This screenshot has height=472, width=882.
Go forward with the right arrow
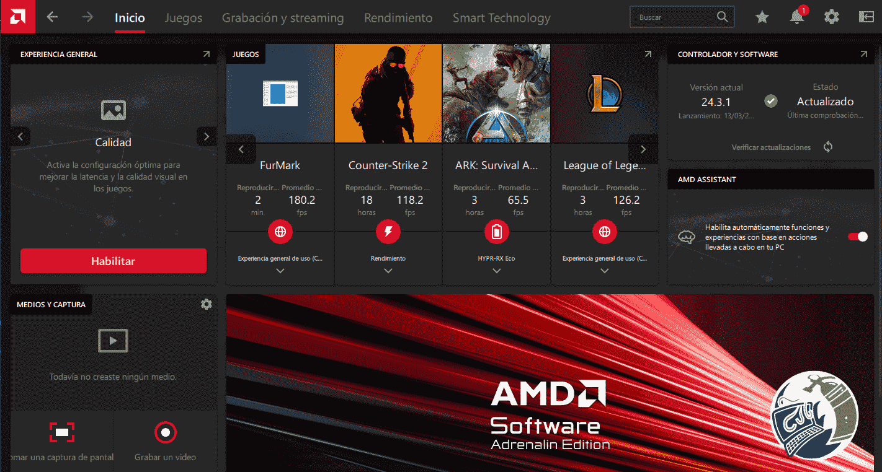[87, 17]
